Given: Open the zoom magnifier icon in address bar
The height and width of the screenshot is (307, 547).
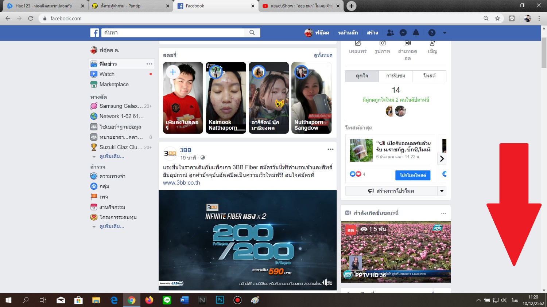Looking at the screenshot, I should pos(486,18).
